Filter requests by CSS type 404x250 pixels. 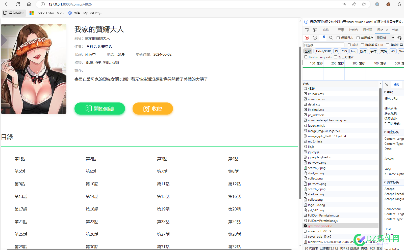pyautogui.click(x=344, y=51)
